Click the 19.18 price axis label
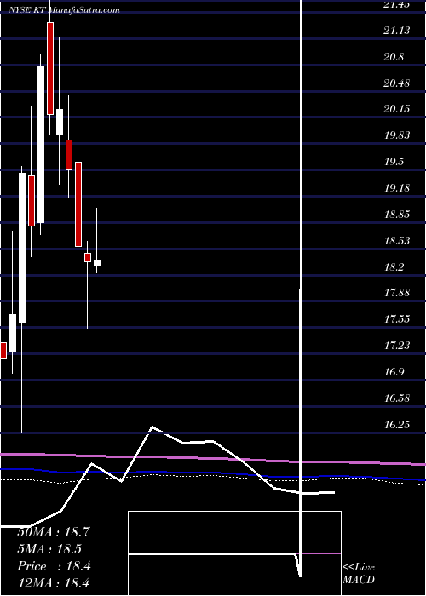 tap(397, 188)
